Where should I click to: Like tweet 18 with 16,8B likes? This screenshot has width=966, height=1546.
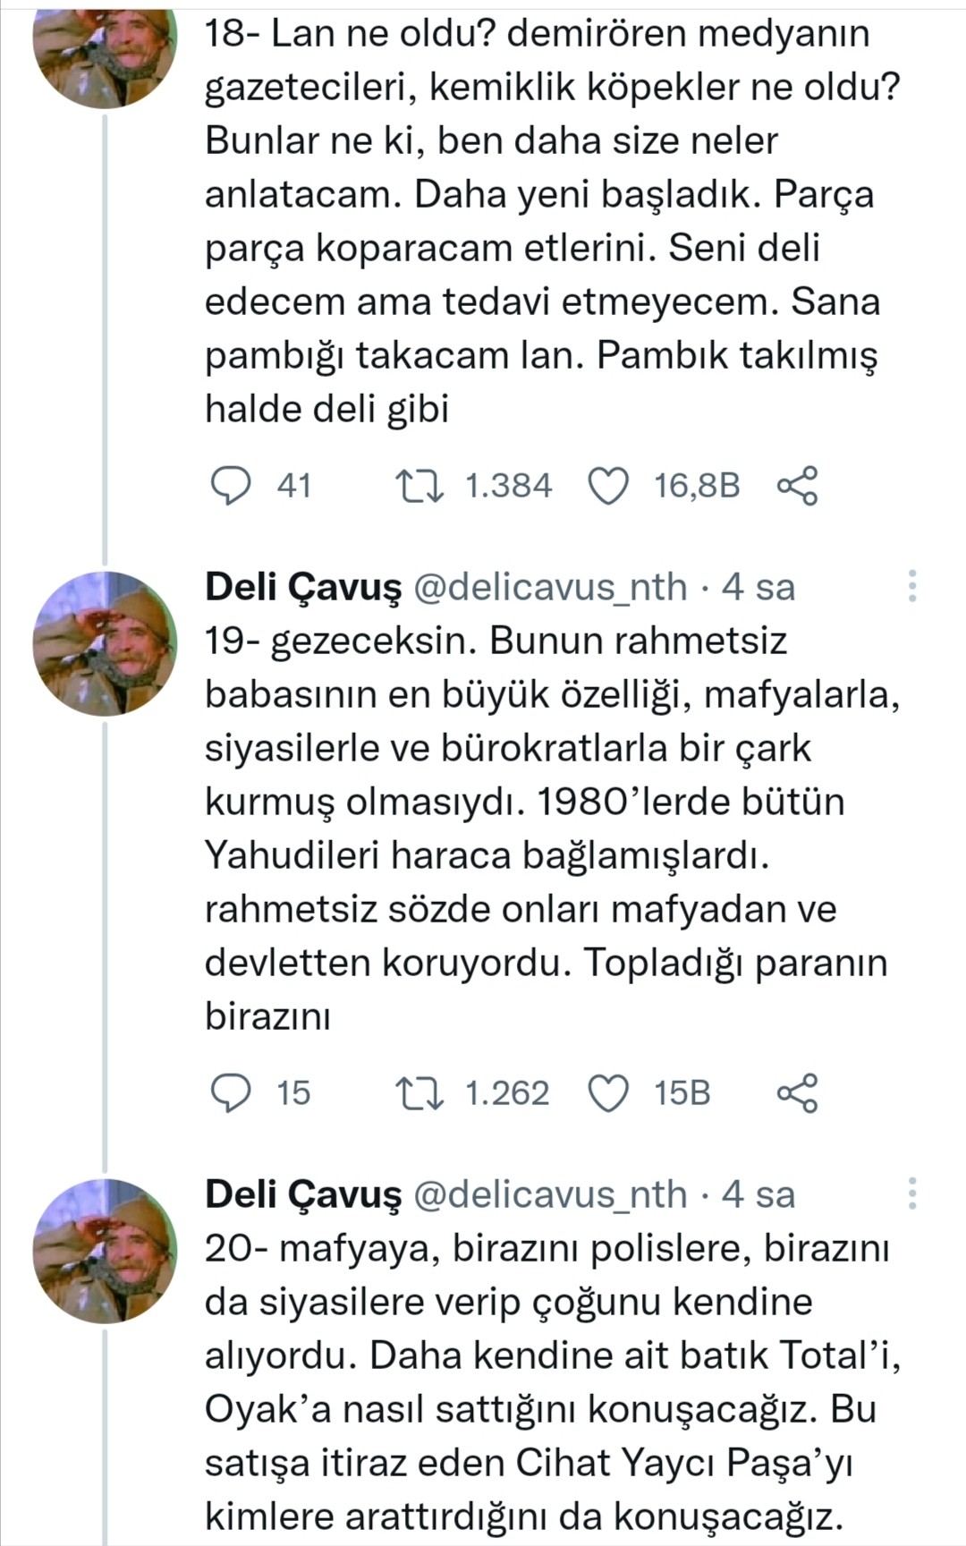pyautogui.click(x=608, y=486)
